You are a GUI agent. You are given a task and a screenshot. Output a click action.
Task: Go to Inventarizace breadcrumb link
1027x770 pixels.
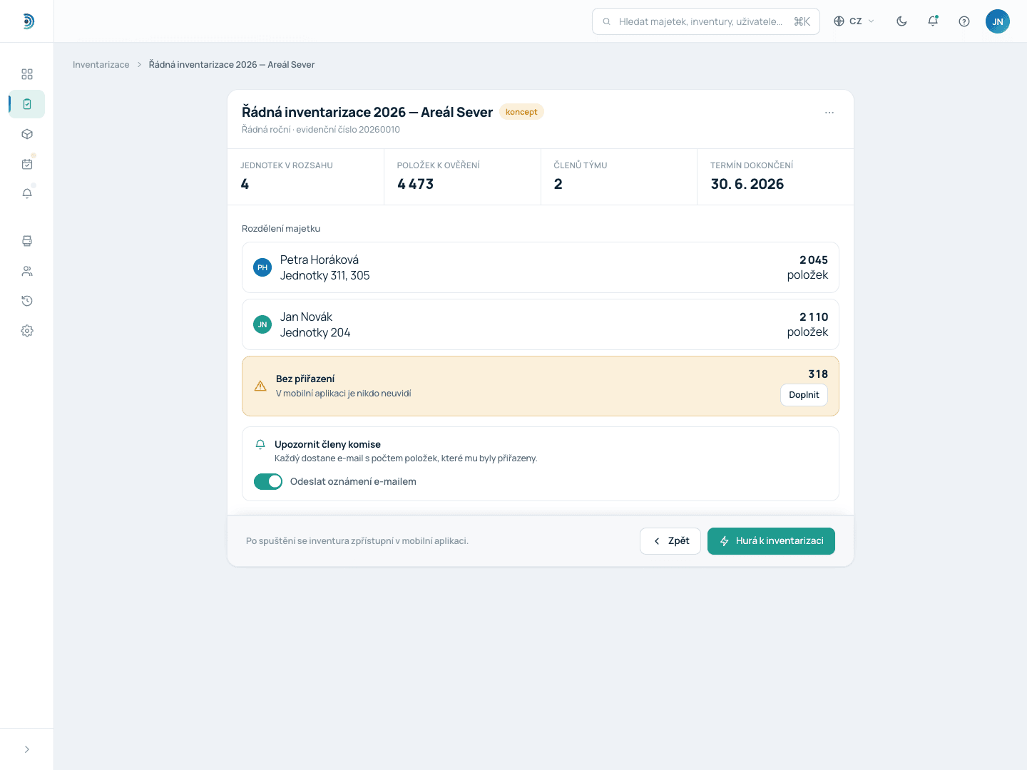tap(101, 65)
